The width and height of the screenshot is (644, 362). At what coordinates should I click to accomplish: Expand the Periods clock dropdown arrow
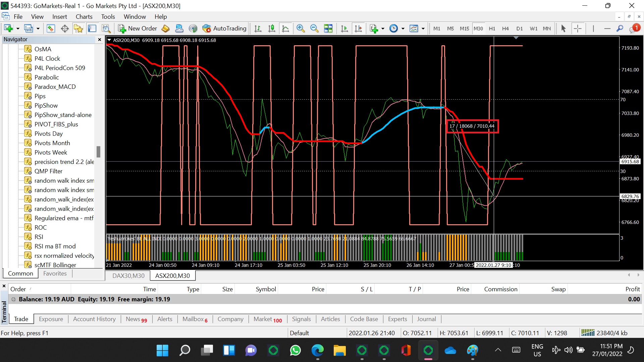[x=403, y=28]
